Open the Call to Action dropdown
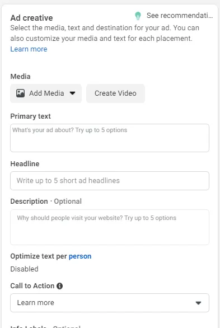 point(110,303)
